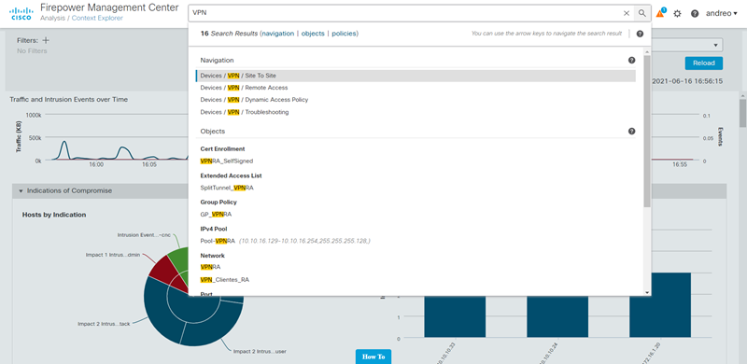
Task: Click the page scrollbar on the right
Action: click(742, 113)
